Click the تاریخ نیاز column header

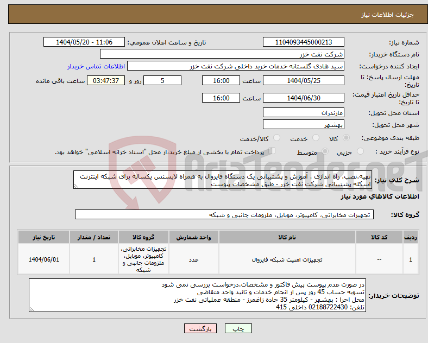pyautogui.click(x=43, y=237)
